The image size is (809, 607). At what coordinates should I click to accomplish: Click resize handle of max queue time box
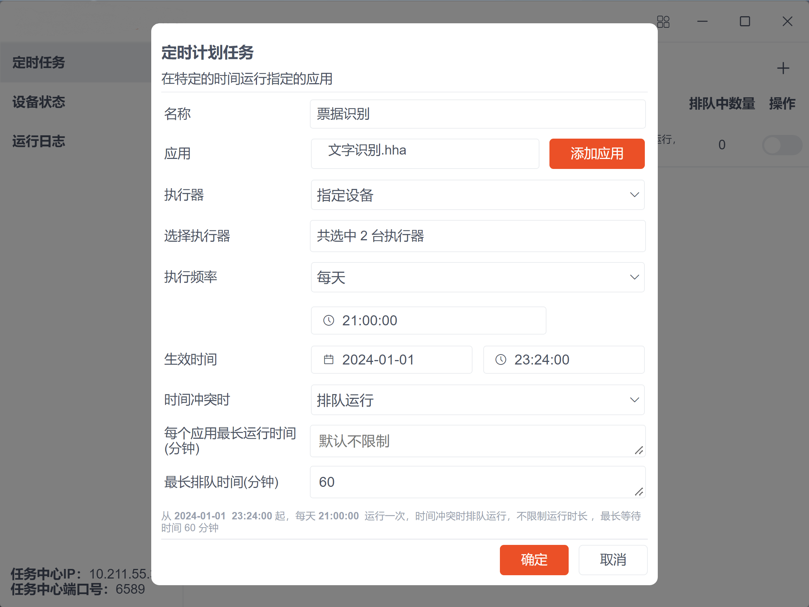click(x=639, y=492)
